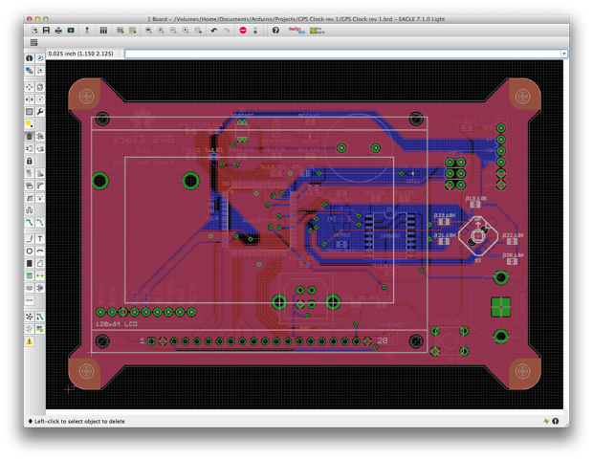Open the command line history dropdown arrow

564,54
